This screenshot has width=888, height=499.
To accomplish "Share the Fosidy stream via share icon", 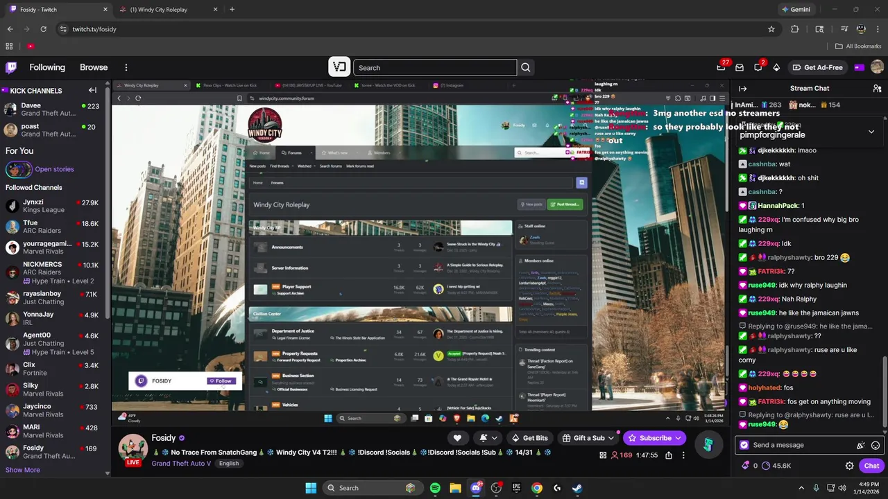I will (669, 455).
